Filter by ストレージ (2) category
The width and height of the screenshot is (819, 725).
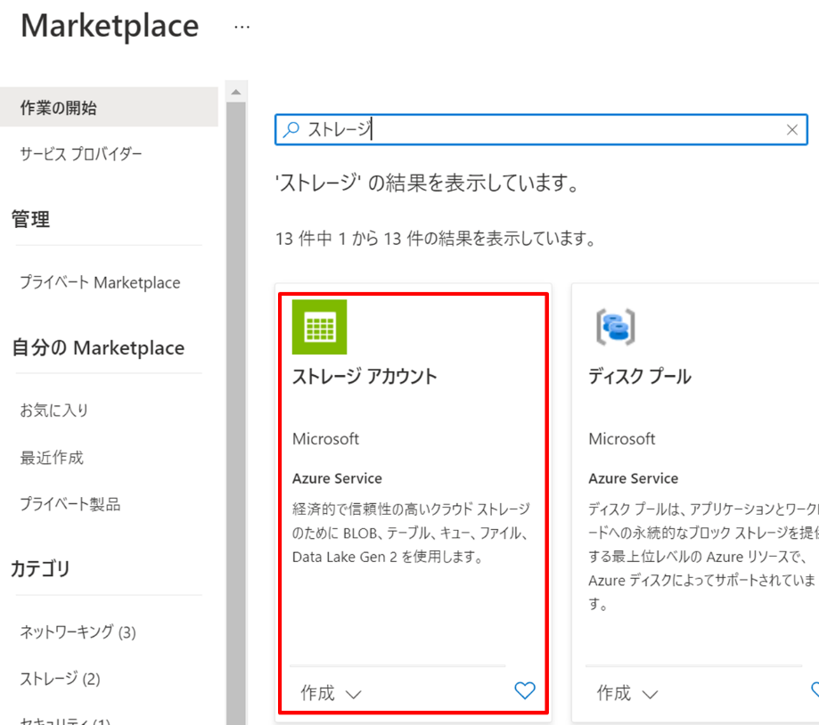[x=60, y=679]
